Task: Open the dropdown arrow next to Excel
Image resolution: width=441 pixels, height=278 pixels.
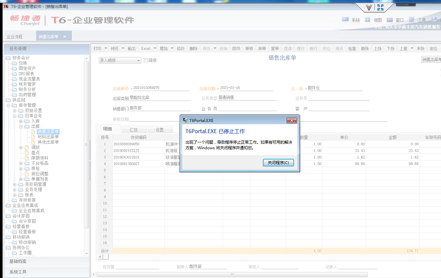Action: click(155, 49)
